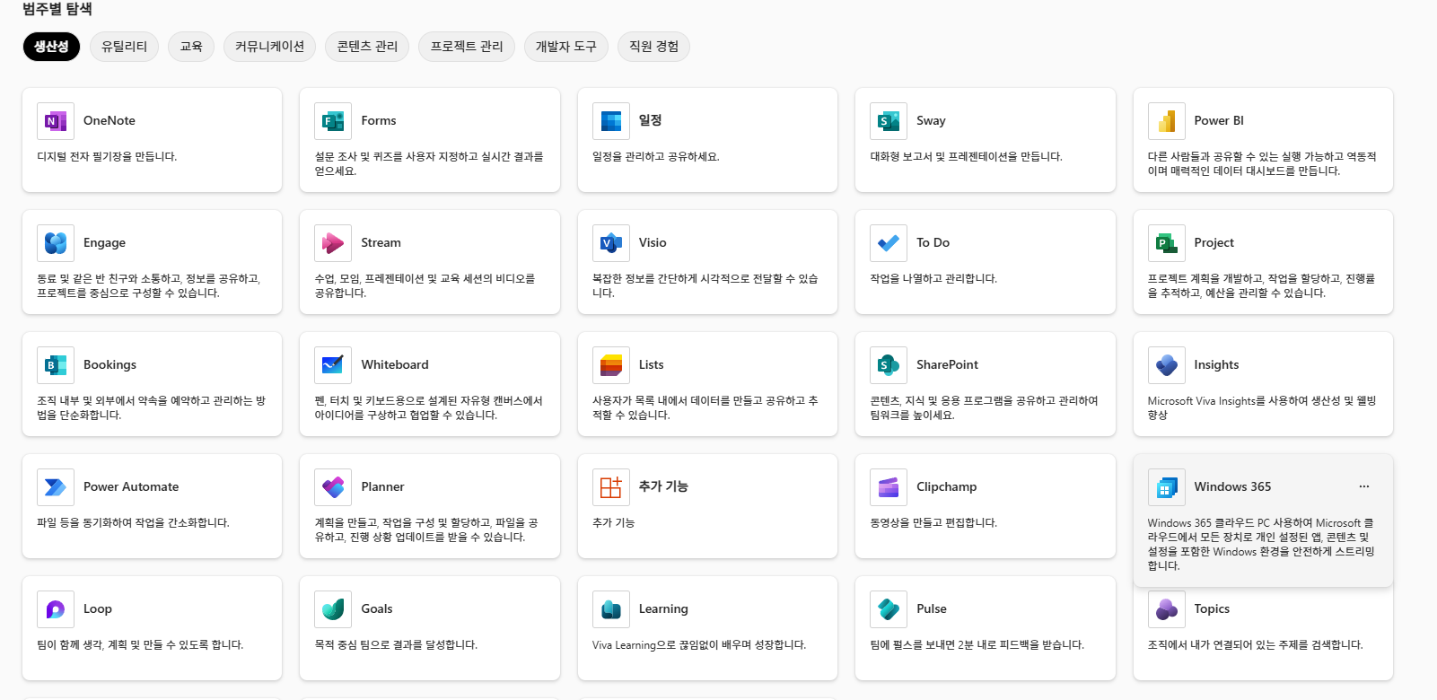This screenshot has width=1437, height=700.
Task: Click the Stream description text
Action: click(x=425, y=285)
